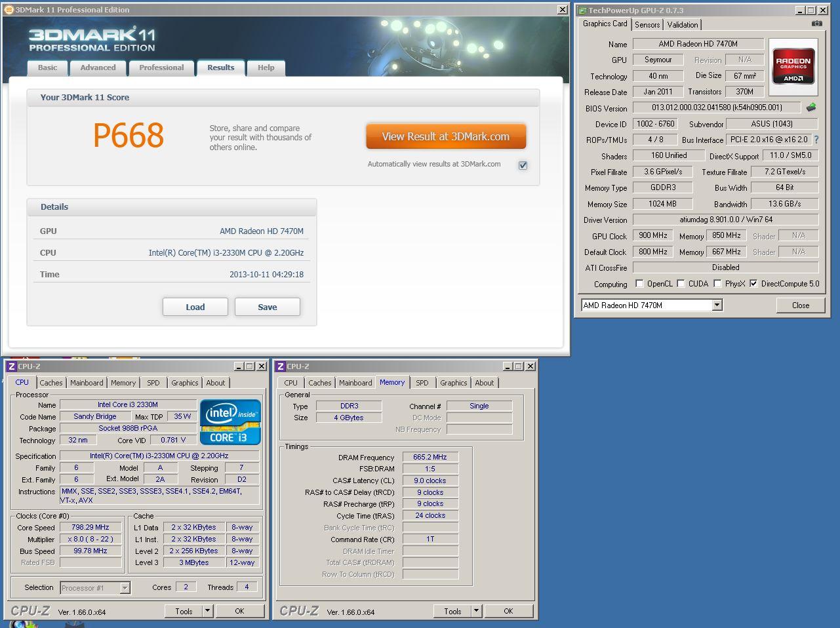Click the Time 2013-10-11 04:29:18 value
The height and width of the screenshot is (628, 840).
pos(266,275)
